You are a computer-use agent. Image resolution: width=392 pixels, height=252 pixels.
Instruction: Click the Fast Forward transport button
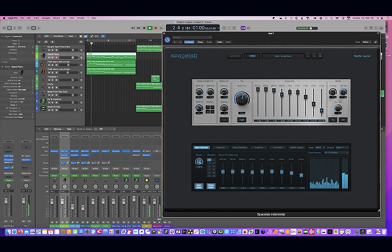coord(139,28)
